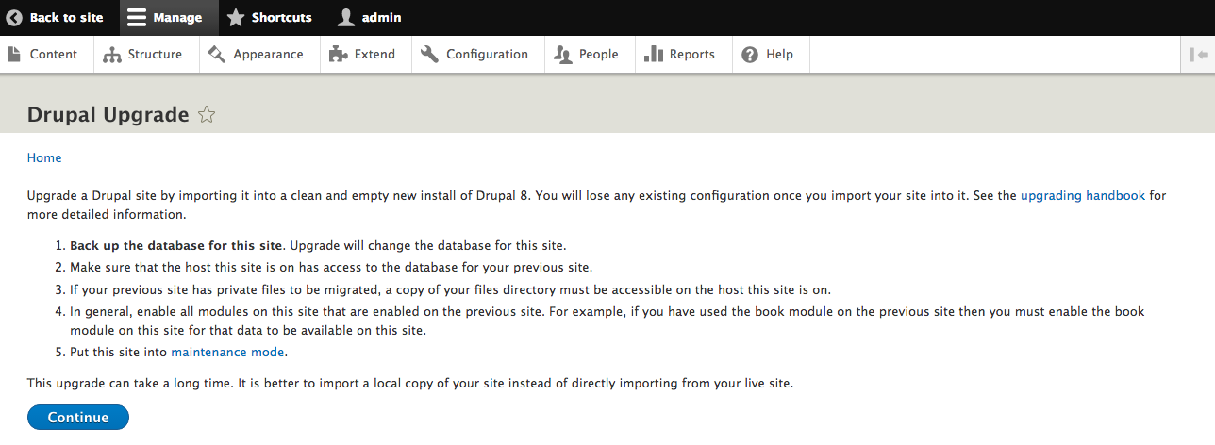Toggle toolbar orientation to vertical
The width and height of the screenshot is (1215, 445).
[1198, 55]
